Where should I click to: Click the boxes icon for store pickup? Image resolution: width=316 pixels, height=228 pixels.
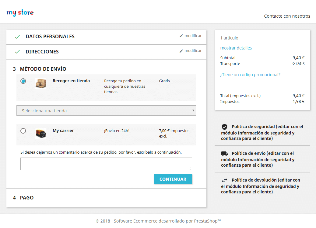pos(41,83)
